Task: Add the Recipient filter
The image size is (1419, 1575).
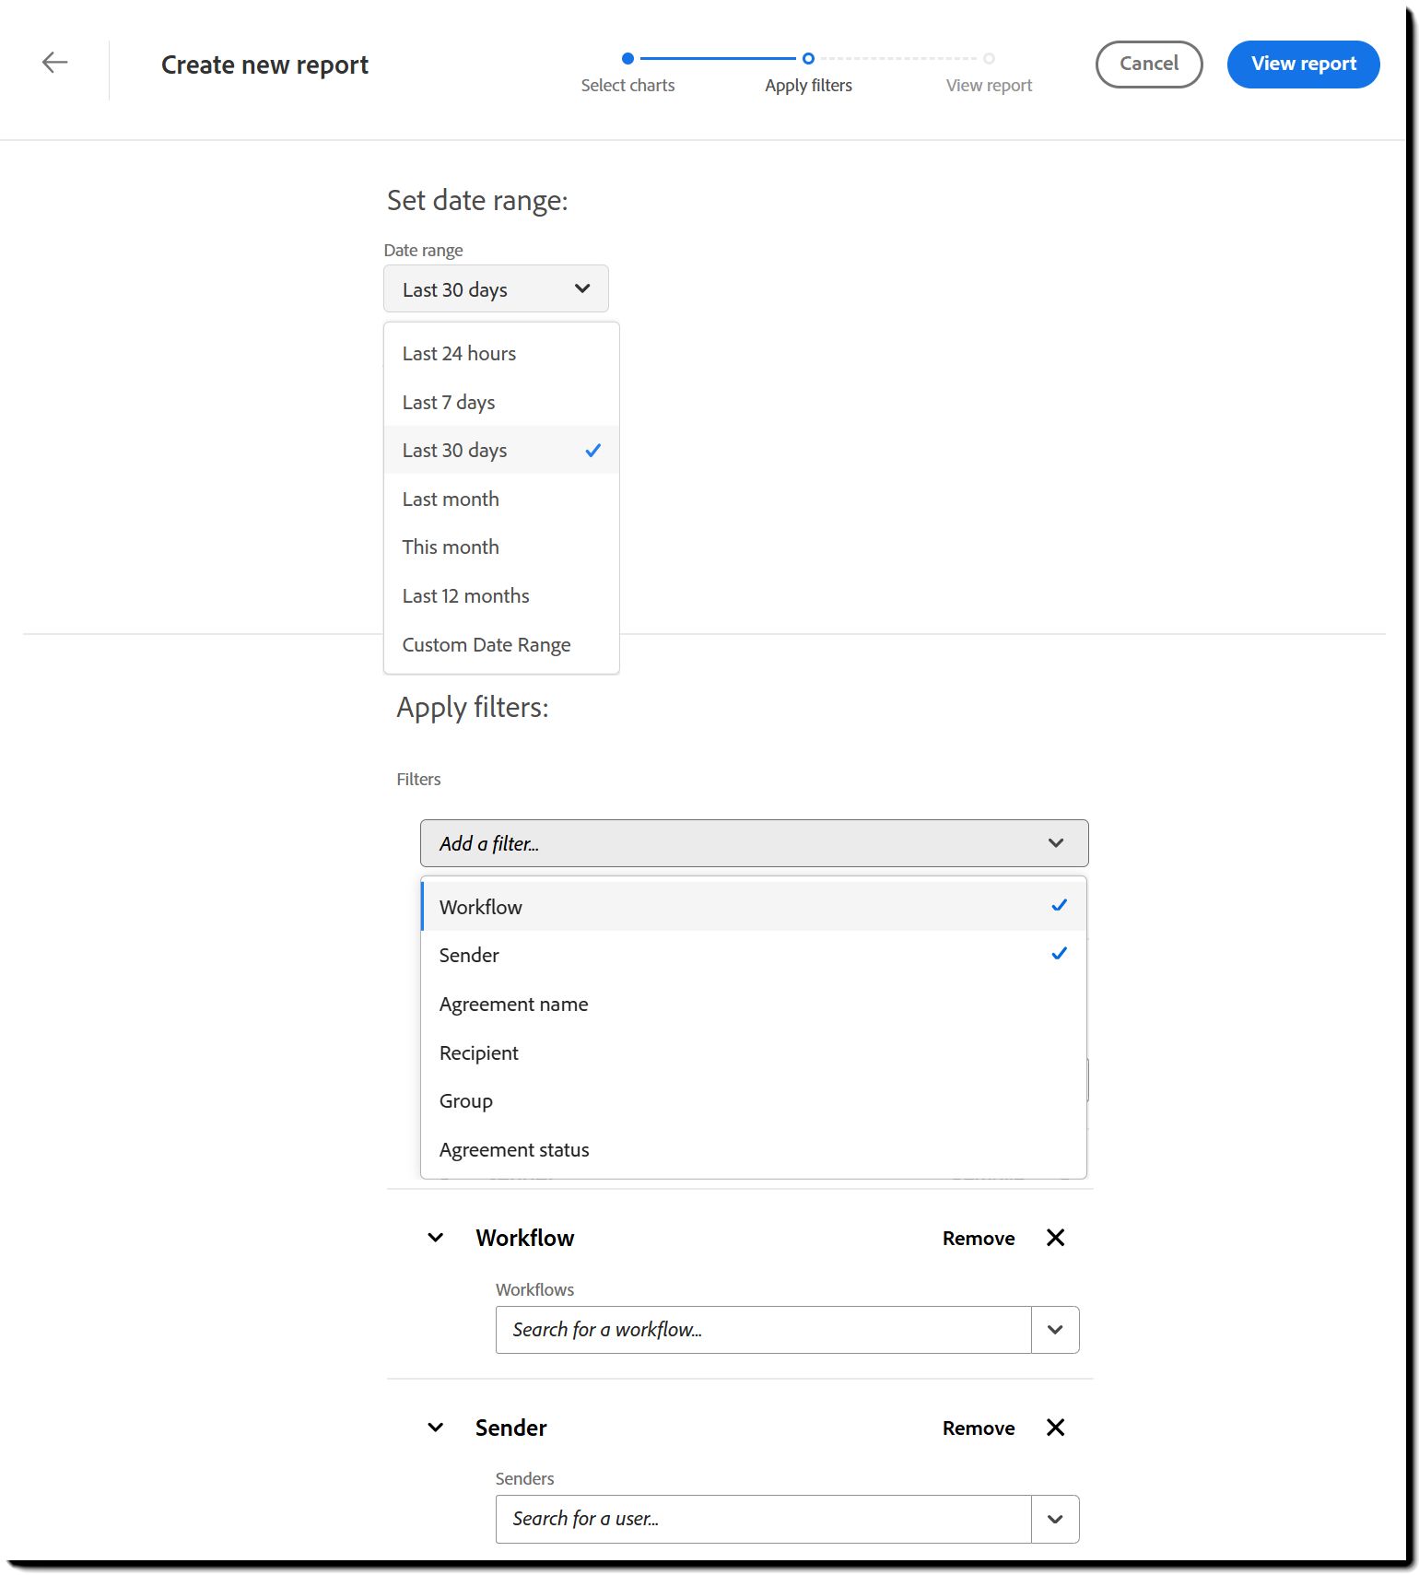Action: click(754, 1053)
